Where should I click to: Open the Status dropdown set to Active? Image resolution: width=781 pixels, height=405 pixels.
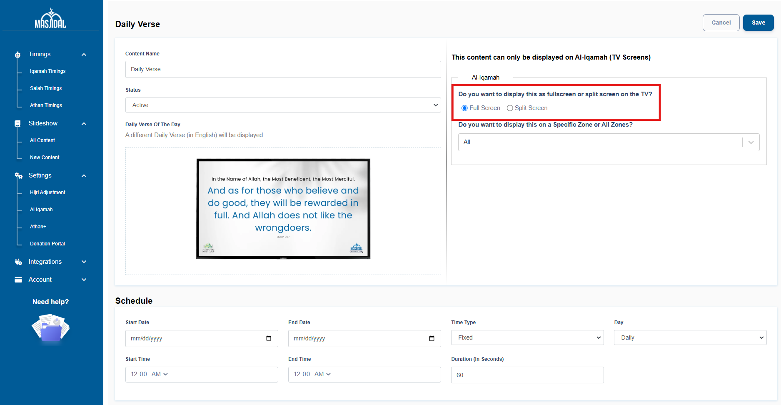283,105
